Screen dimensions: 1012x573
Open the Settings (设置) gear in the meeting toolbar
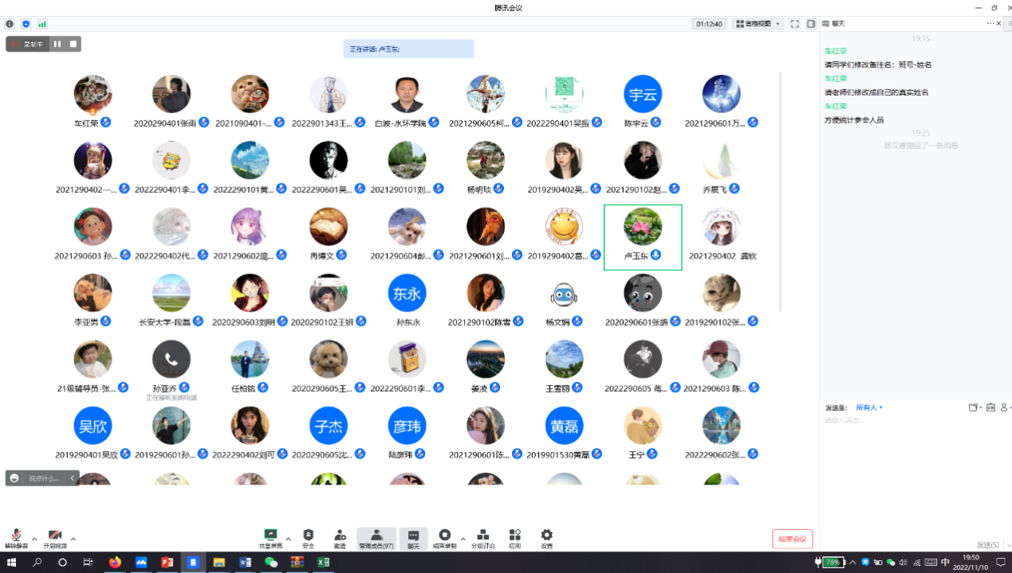pyautogui.click(x=546, y=537)
